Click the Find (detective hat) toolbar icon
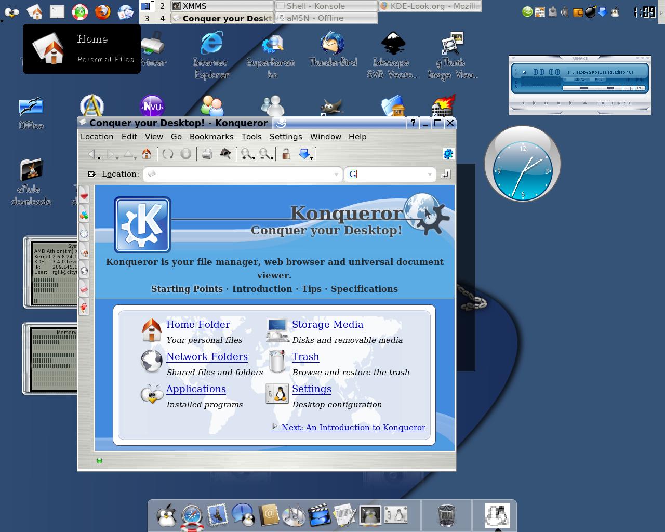The image size is (665, 532). (225, 153)
